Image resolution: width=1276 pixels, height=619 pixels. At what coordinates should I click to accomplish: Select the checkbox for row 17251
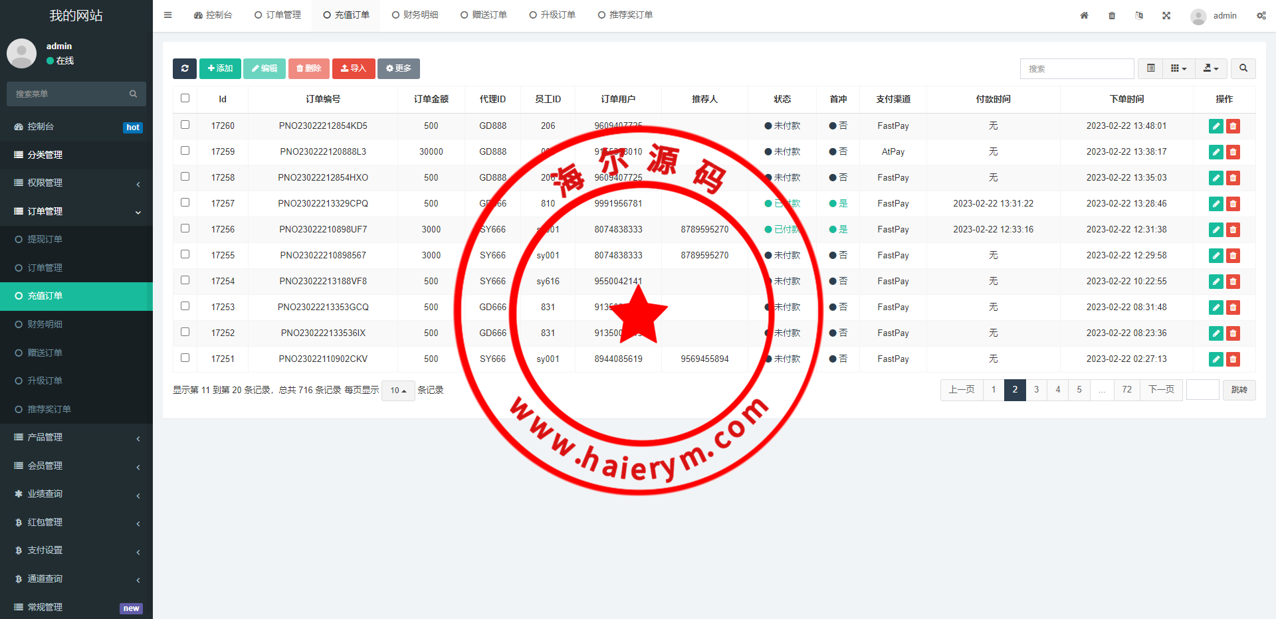coord(185,358)
